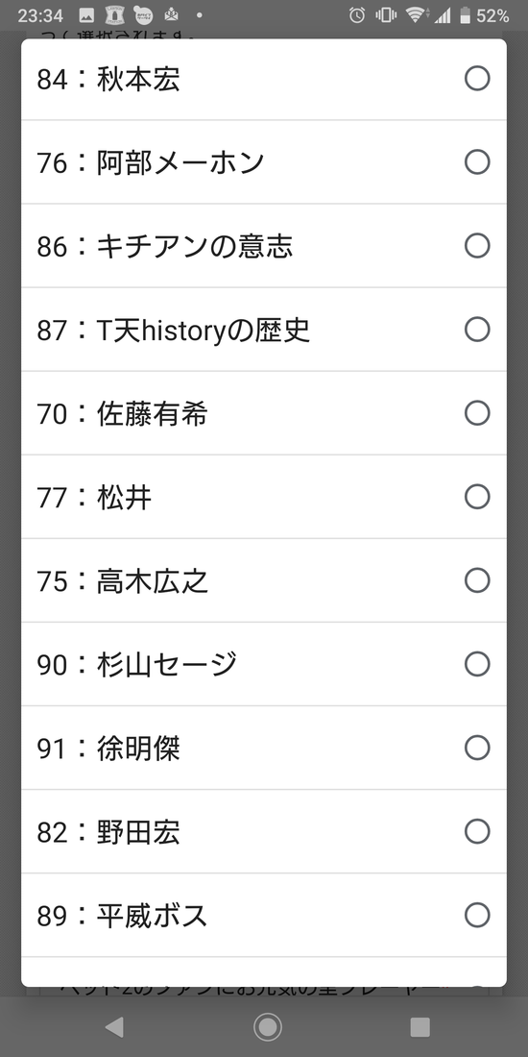Pick the 90:杉山セージ radio button
Viewport: 528px width, 1057px height.
(477, 664)
